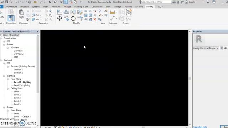Screen dimensions: 228x128
Task: Click the Print icon in Quick Access toolbar
Action: pos(30,2)
